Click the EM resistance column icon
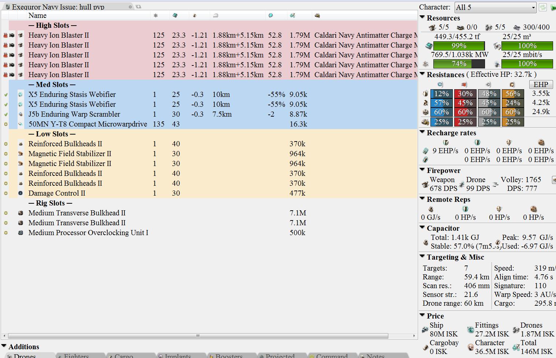This screenshot has width=556, height=358. [440, 84]
